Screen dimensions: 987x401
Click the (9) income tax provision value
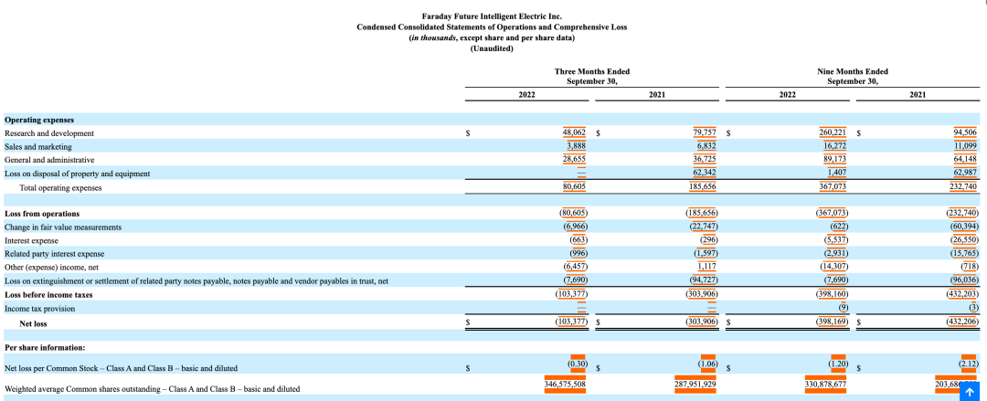(x=844, y=309)
